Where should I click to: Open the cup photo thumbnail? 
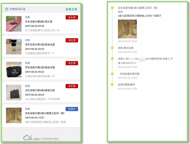pos(14,46)
